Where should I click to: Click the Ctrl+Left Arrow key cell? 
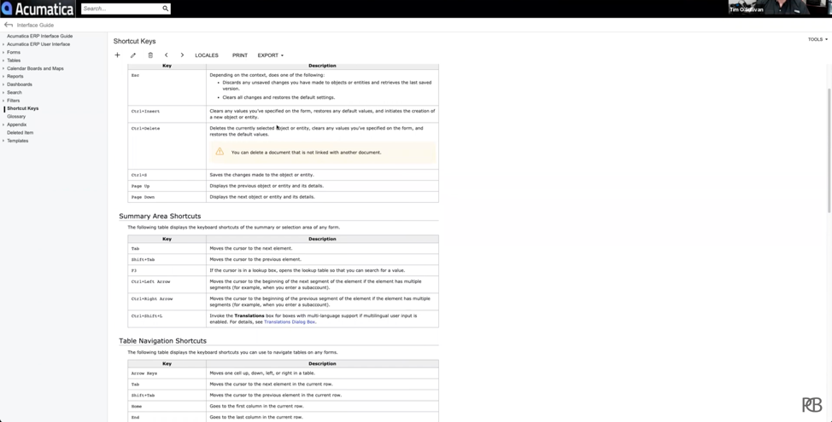(167, 285)
